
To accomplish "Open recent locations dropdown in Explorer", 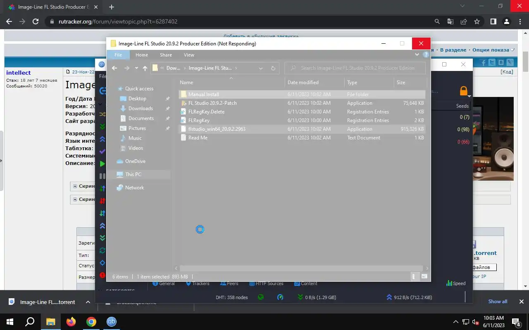I will 136,68.
